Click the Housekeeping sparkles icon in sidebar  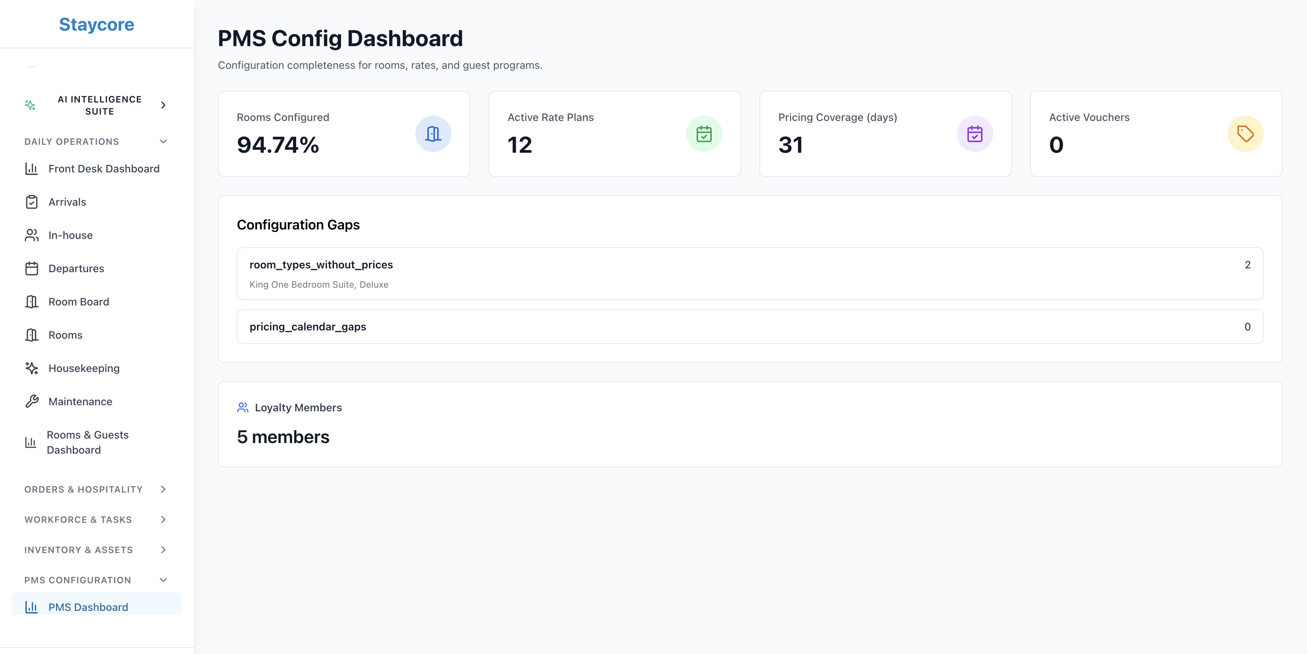(31, 368)
